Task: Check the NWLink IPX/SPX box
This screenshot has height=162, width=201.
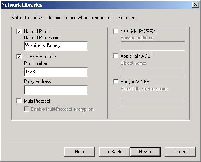Action: point(116,31)
